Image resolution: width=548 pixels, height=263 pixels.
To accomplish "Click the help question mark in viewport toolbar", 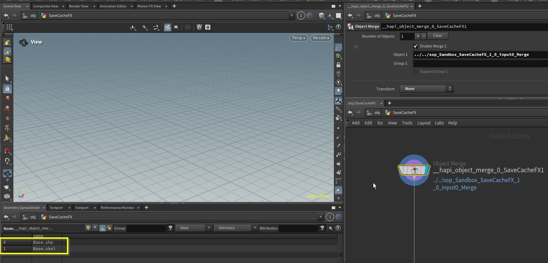I will pos(338,27).
